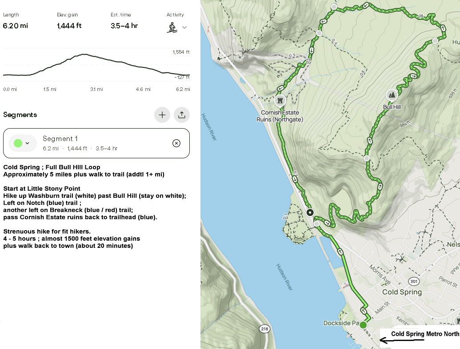Click the route 301 highway shield
The image size is (460, 349).
pyautogui.click(x=414, y=281)
